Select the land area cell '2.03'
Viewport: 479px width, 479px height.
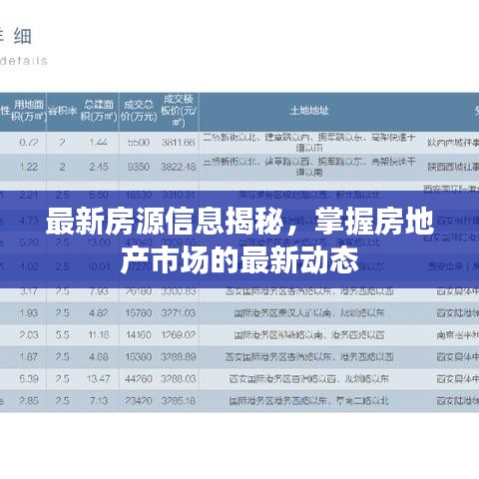point(29,335)
